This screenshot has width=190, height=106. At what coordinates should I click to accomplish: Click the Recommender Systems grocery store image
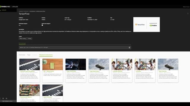tap(30, 90)
